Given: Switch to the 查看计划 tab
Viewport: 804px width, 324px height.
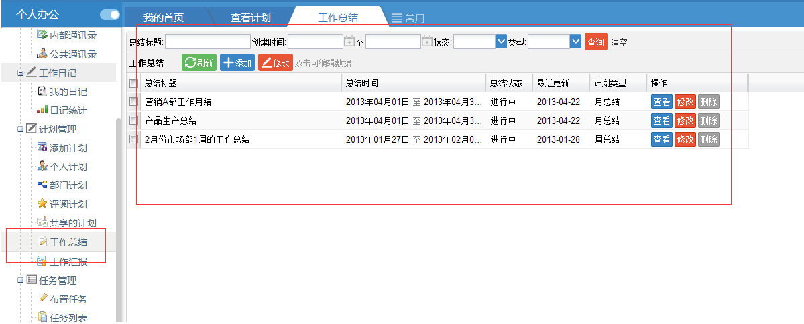Looking at the screenshot, I should (250, 18).
